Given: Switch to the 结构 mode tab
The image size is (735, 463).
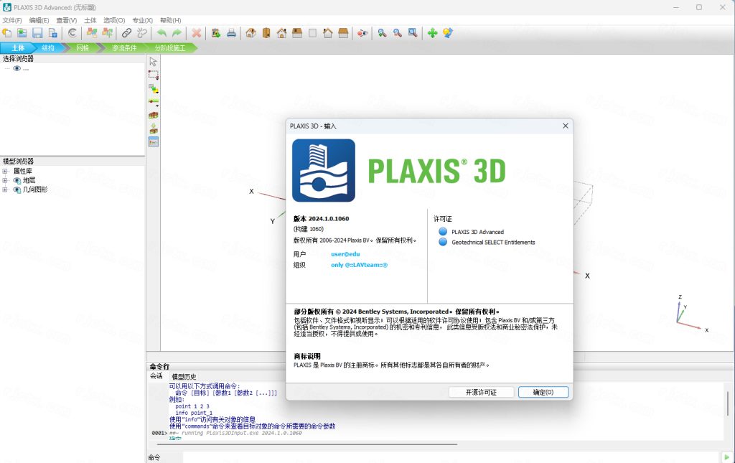Looking at the screenshot, I should click(x=48, y=48).
